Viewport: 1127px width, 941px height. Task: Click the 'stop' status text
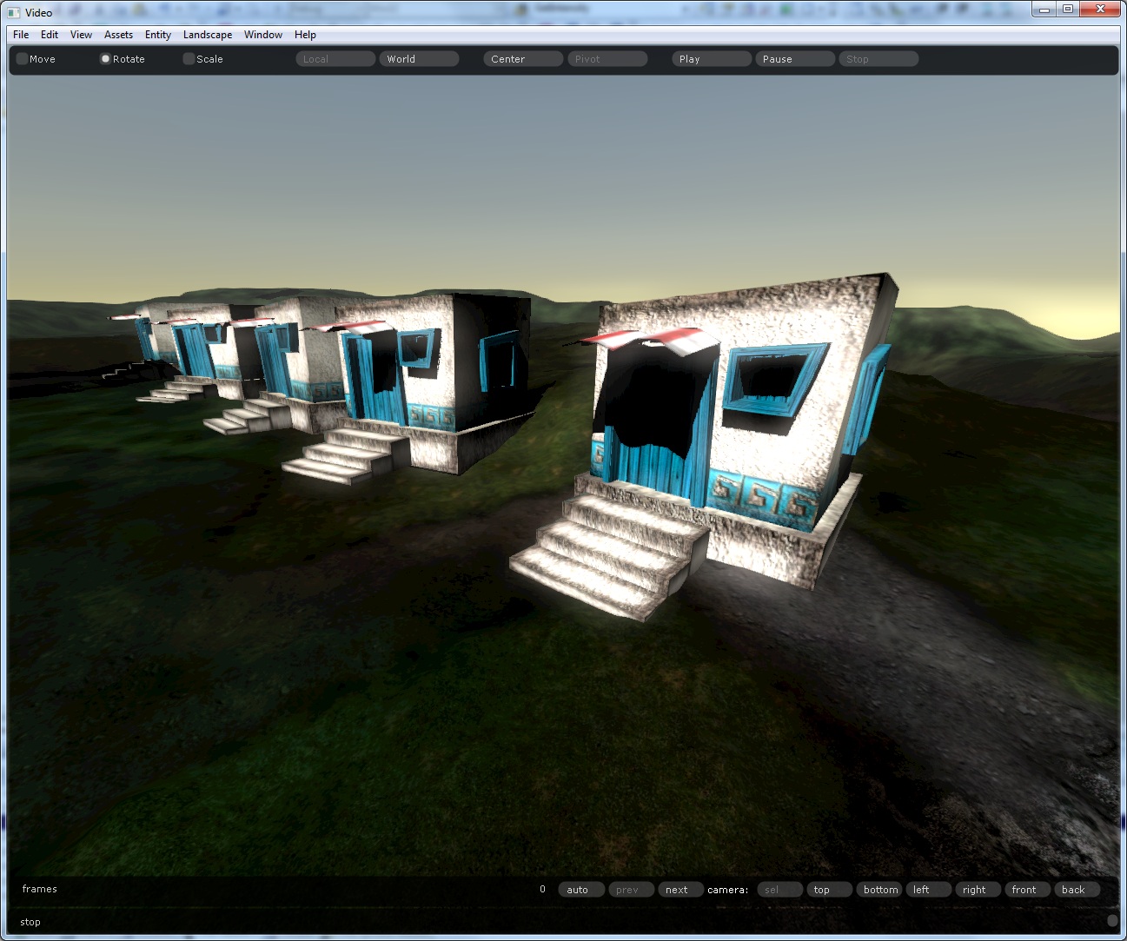click(x=30, y=922)
